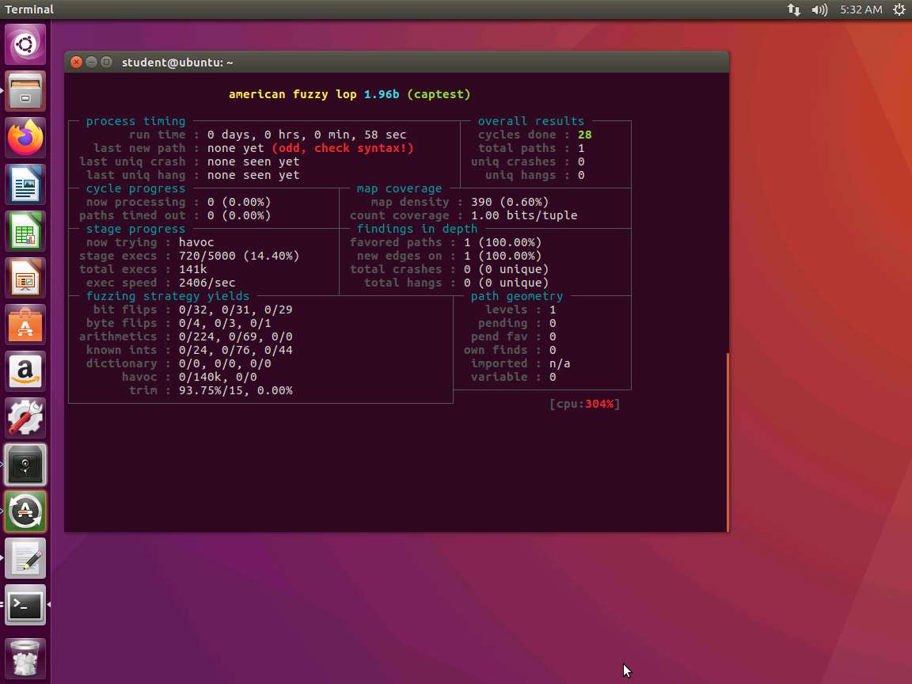This screenshot has height=684, width=912.
Task: Focus the Terminal icon in dock
Action: tap(25, 606)
